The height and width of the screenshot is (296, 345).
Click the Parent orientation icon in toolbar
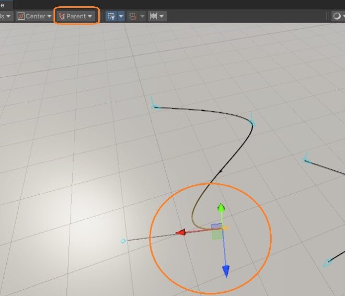pos(62,16)
